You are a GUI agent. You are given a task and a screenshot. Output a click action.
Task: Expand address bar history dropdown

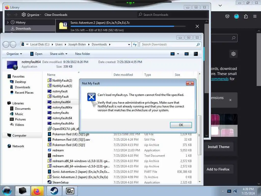(129, 44)
